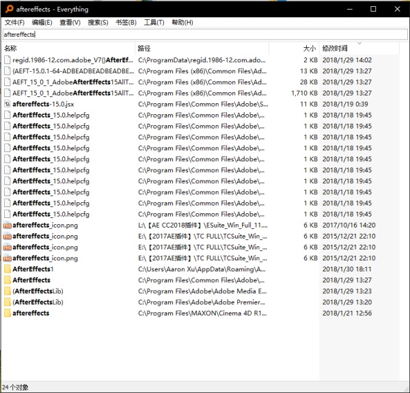This screenshot has width=410, height=393.
Task: Sort by the 路径 column header
Action: click(202, 49)
